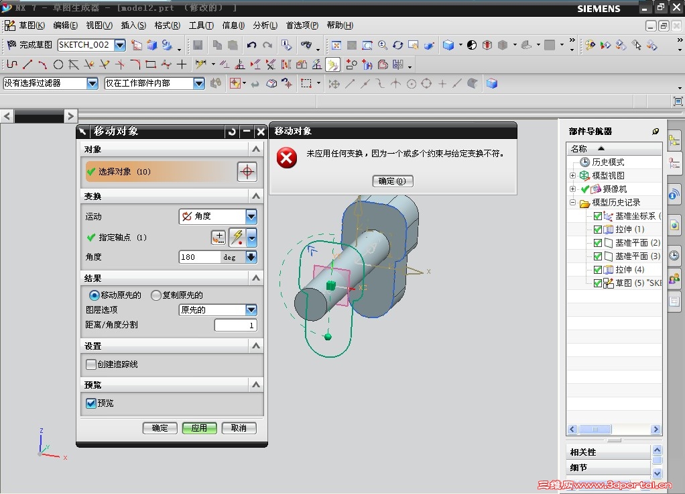Click 确定 in the 移动对象 dialog
This screenshot has height=494, width=685.
click(160, 428)
